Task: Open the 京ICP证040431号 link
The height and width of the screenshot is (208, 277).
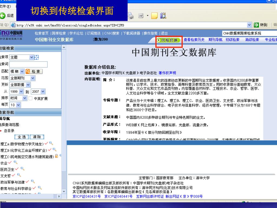Action: click(x=87, y=196)
